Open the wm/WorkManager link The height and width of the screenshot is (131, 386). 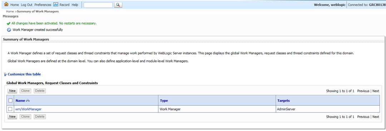click(x=28, y=109)
